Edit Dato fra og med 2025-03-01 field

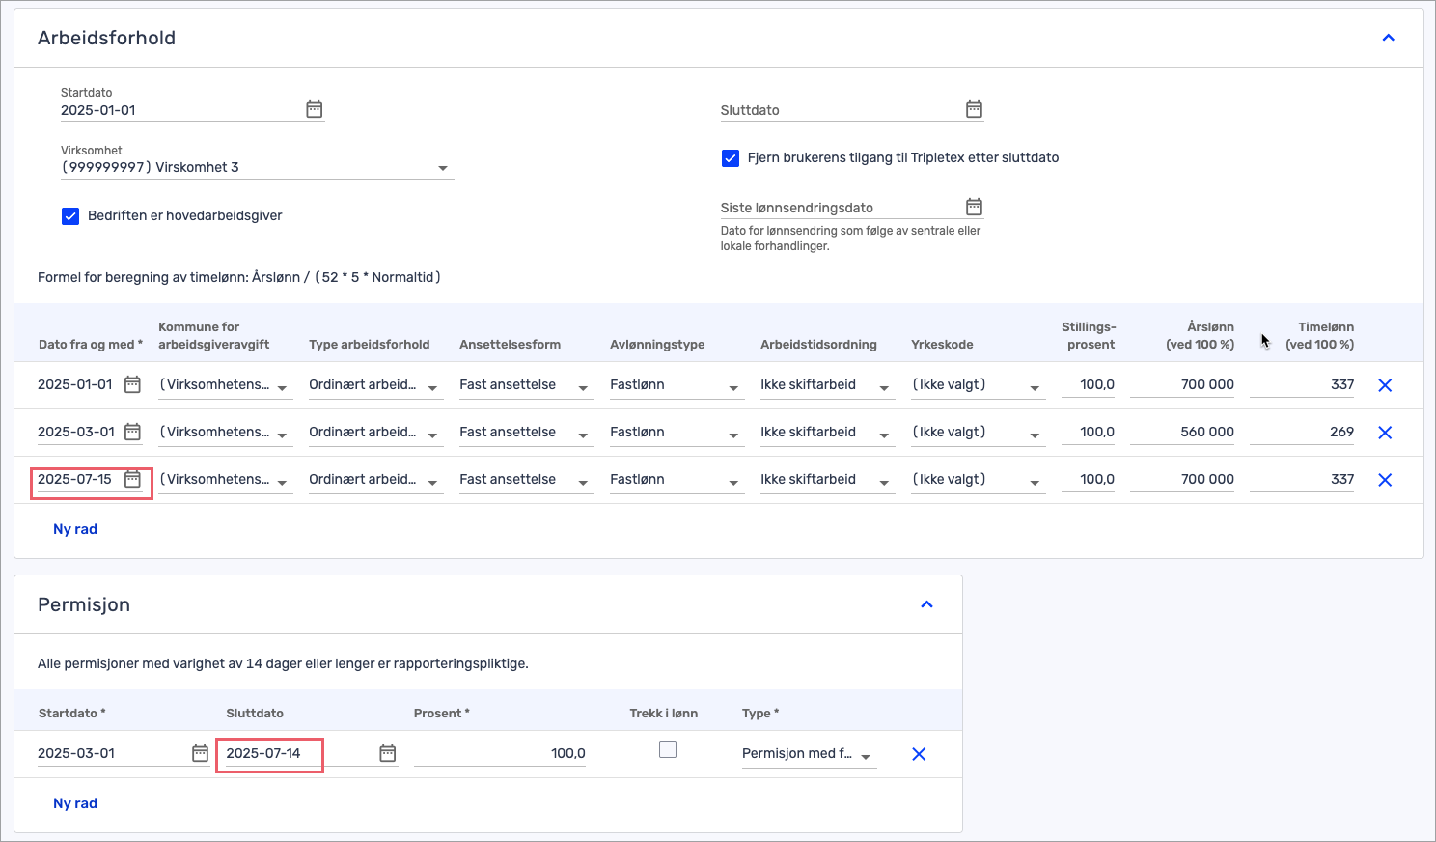[79, 432]
